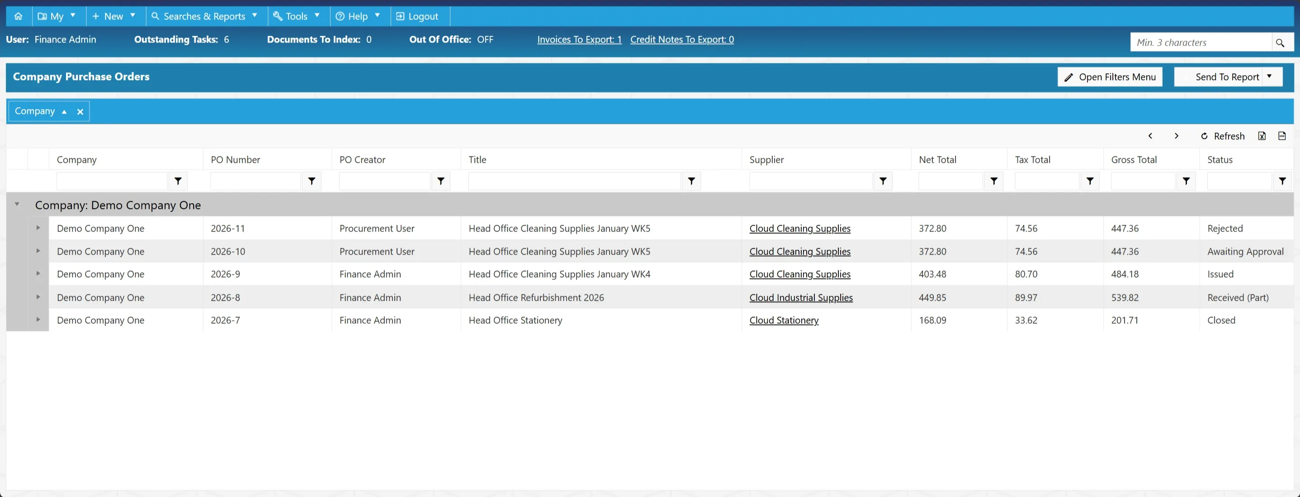Open Cloud Stationery supplier link

pos(784,320)
